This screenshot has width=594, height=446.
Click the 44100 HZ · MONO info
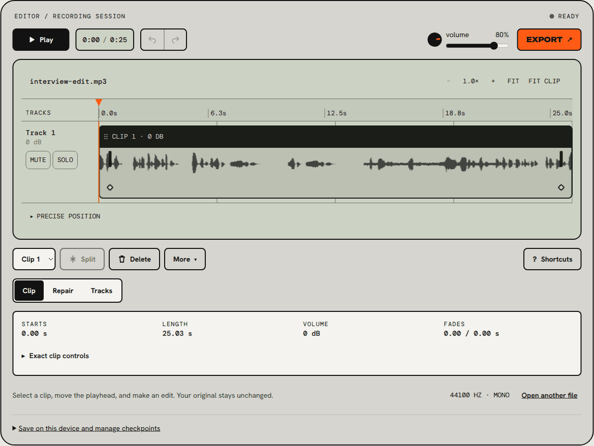[x=480, y=395]
